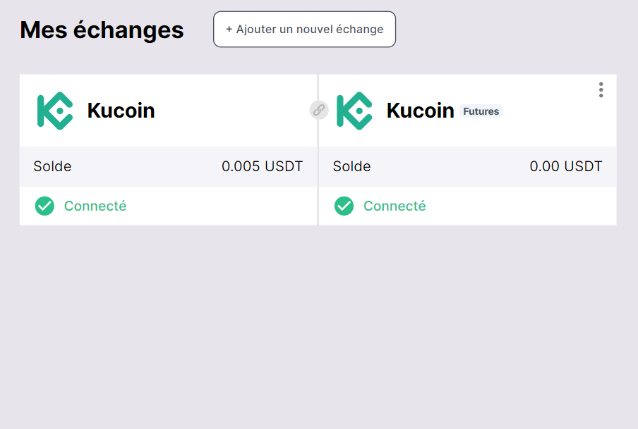
Task: Click the Ajouter un nouvel échange button
Action: tap(304, 30)
